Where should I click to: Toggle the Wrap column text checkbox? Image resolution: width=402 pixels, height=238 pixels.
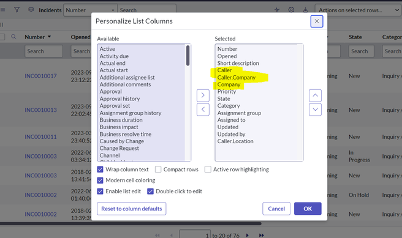[x=100, y=169]
